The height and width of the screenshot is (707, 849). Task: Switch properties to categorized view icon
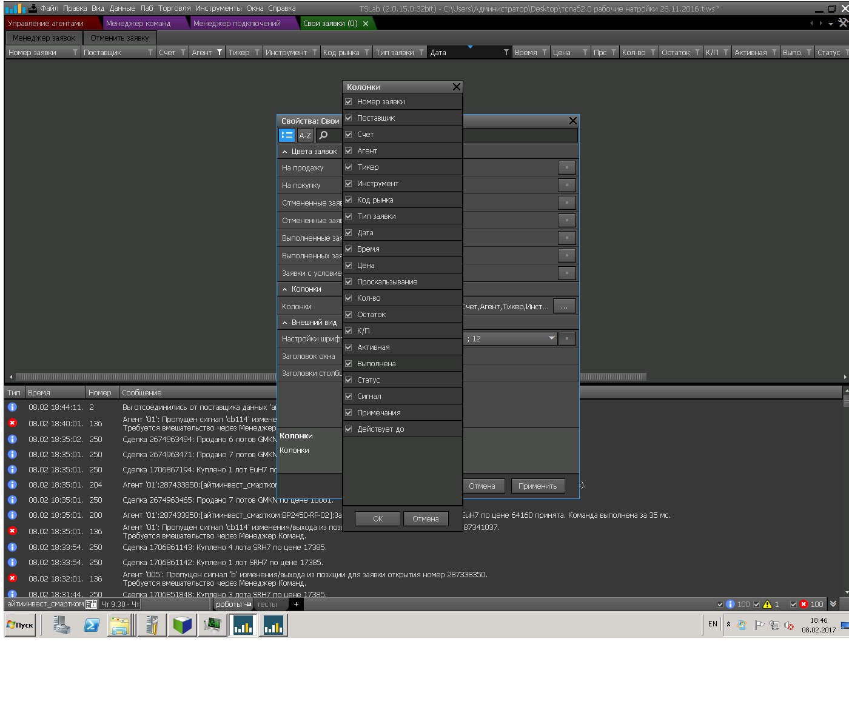287,135
